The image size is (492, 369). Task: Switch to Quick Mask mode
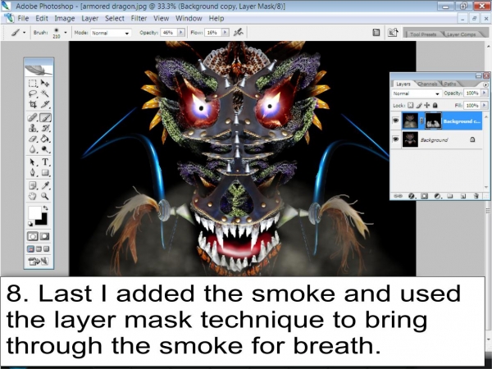[45, 236]
